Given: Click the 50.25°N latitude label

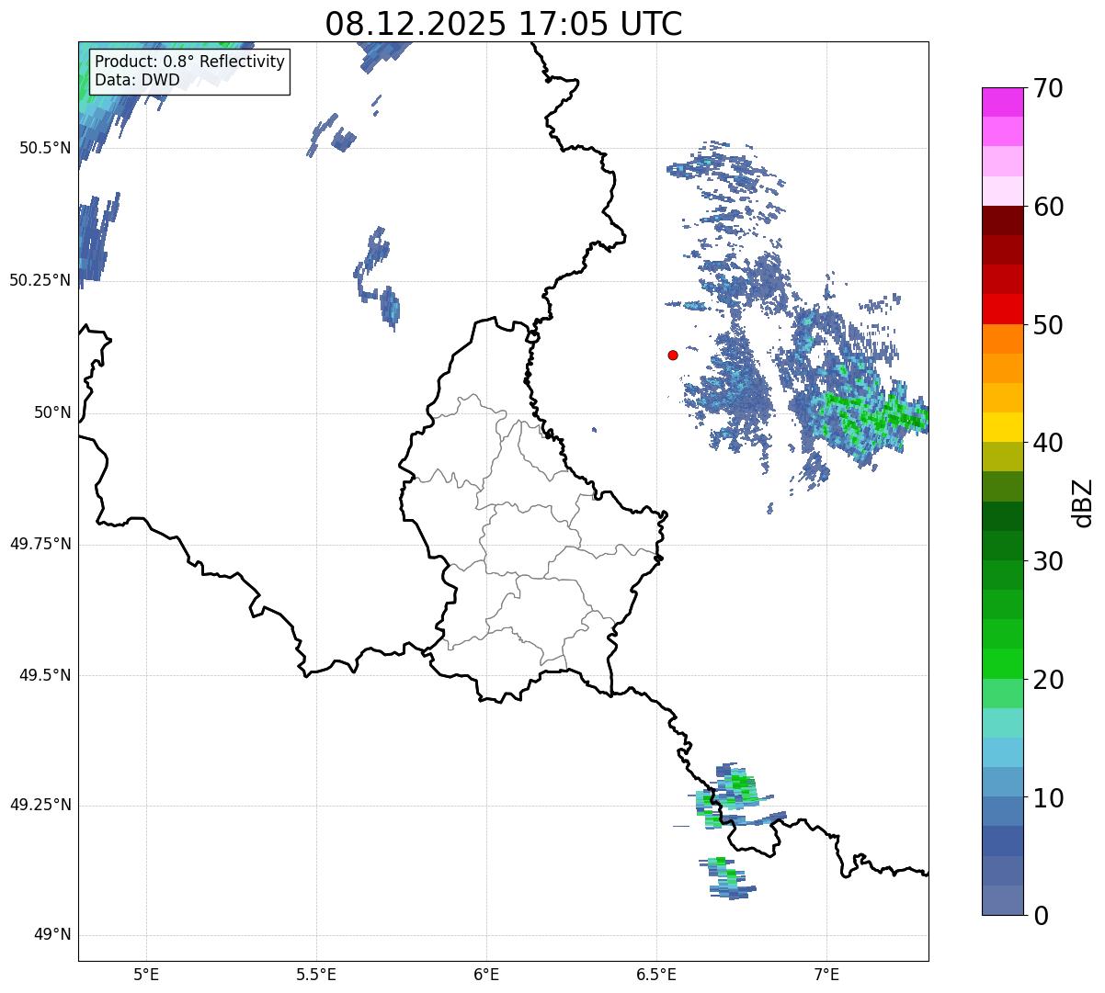Looking at the screenshot, I should tap(40, 280).
